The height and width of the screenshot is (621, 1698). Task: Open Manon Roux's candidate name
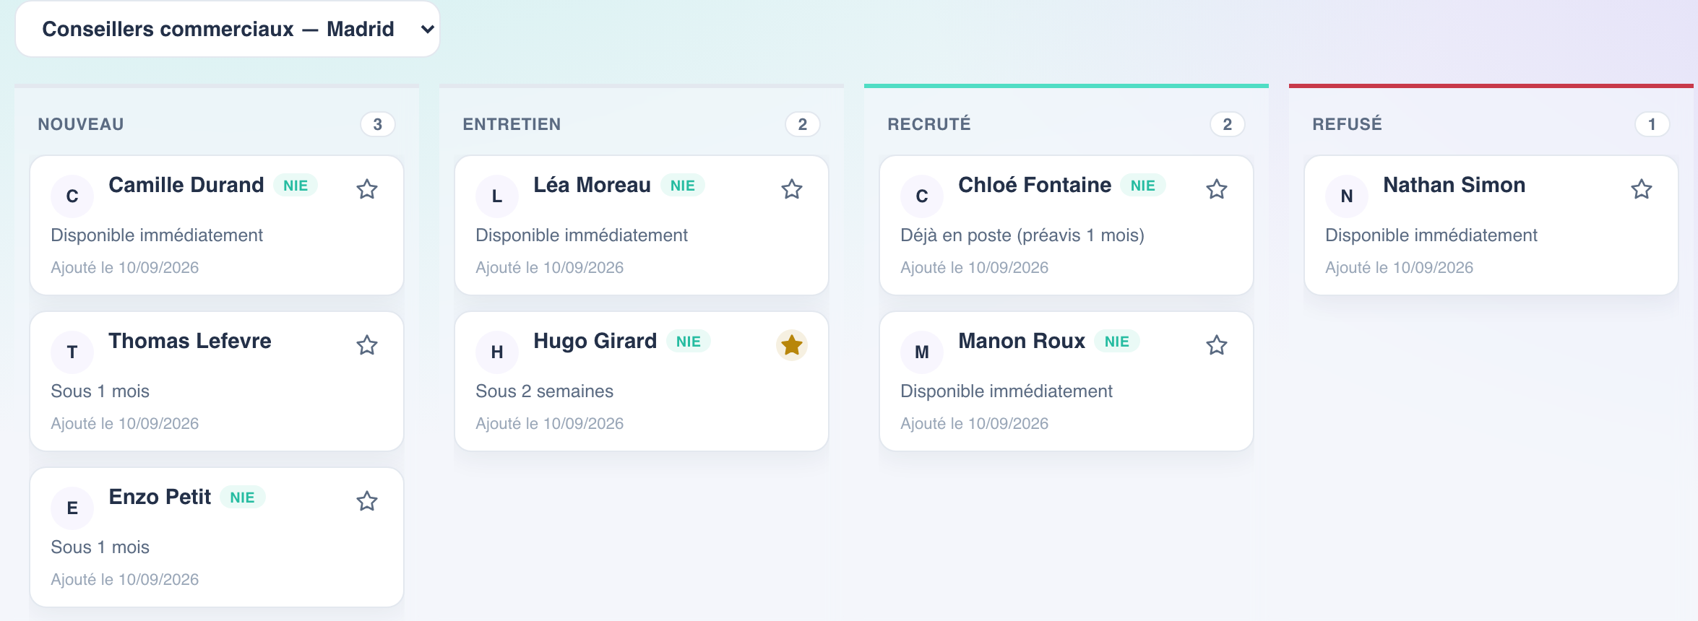(x=1022, y=341)
